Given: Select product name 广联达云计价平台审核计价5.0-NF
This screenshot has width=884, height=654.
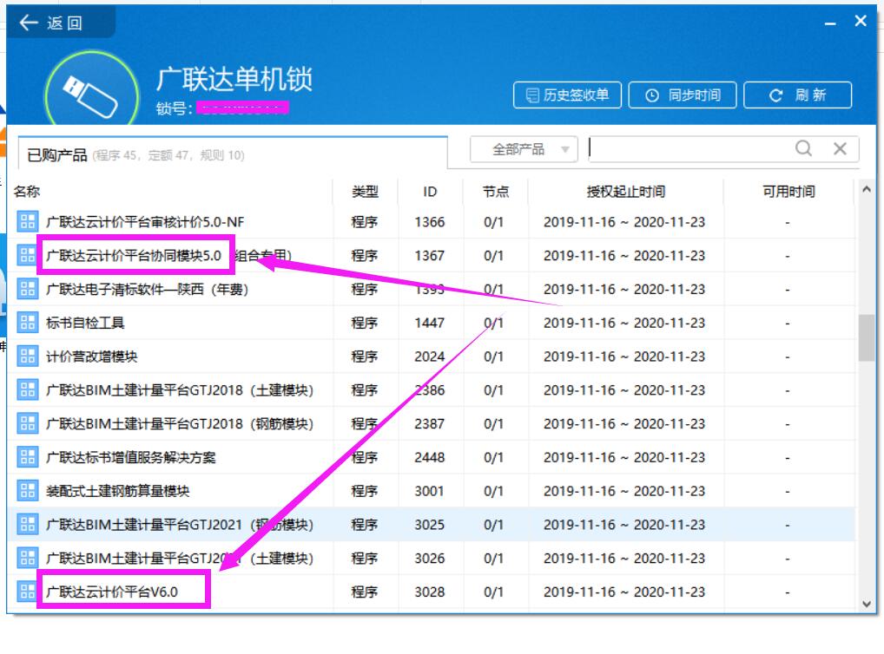Looking at the screenshot, I should click(145, 222).
